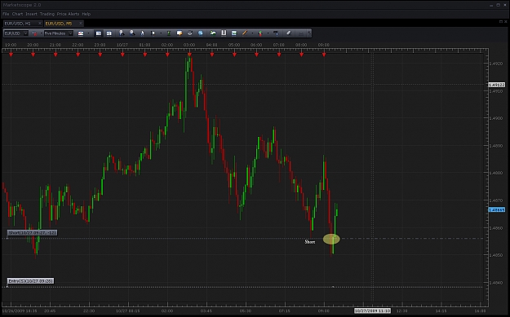Open the toolbar options handle at the toolbar end
This screenshot has height=317, width=510.
[309, 33]
